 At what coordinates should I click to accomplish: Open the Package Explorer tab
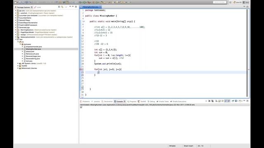pyautogui.click(x=24, y=7)
